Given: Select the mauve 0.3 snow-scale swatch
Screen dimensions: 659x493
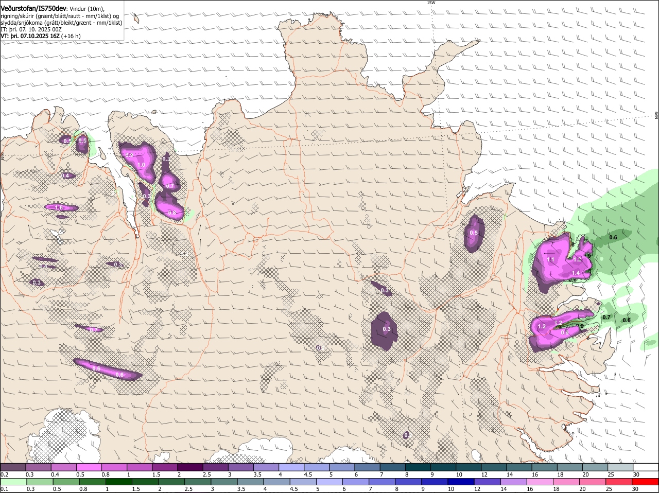Looking at the screenshot, I should coord(38,467).
